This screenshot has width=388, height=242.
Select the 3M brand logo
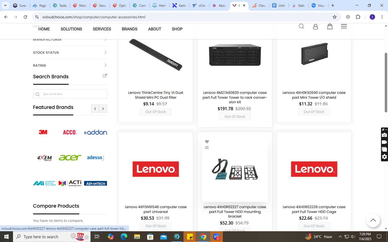point(43,132)
